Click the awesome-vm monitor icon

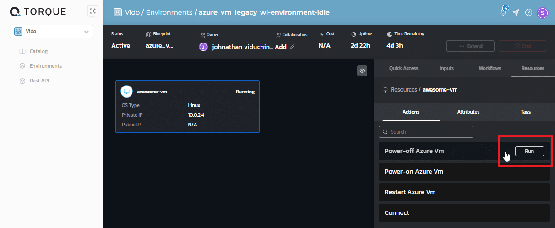(126, 92)
